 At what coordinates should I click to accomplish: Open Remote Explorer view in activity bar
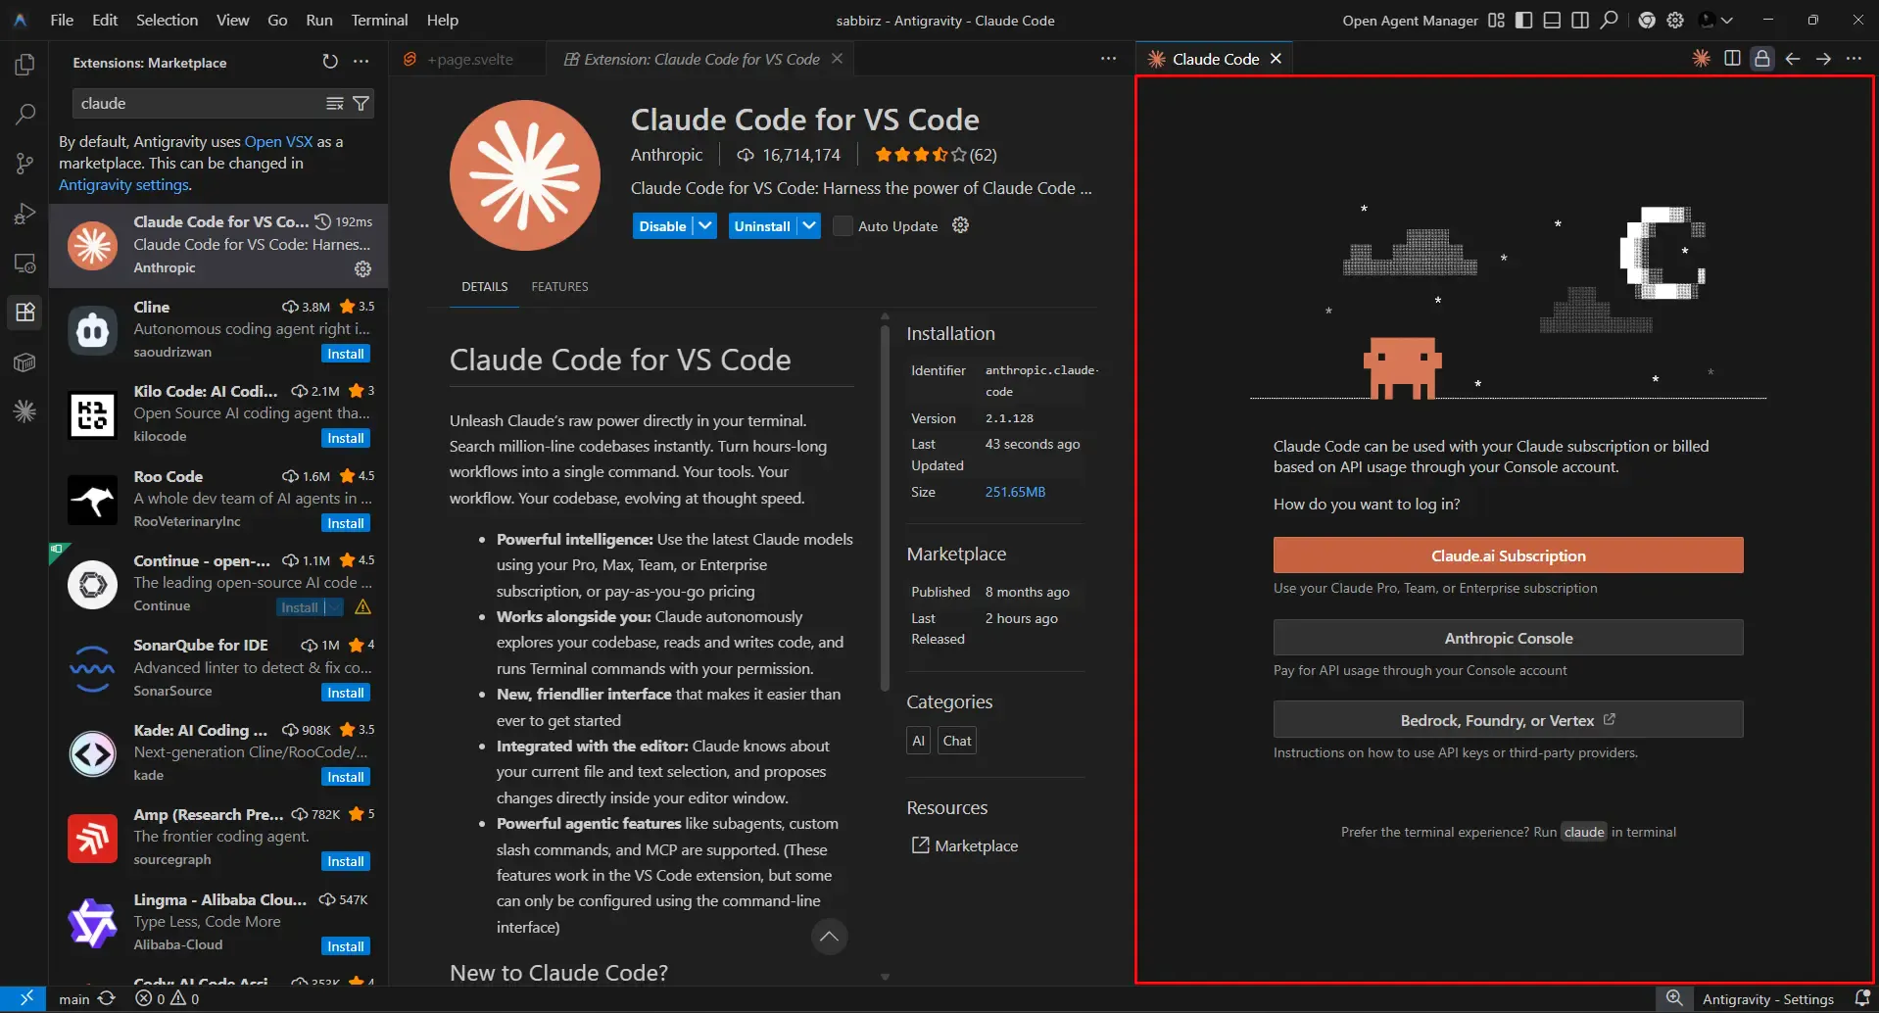coord(24,264)
